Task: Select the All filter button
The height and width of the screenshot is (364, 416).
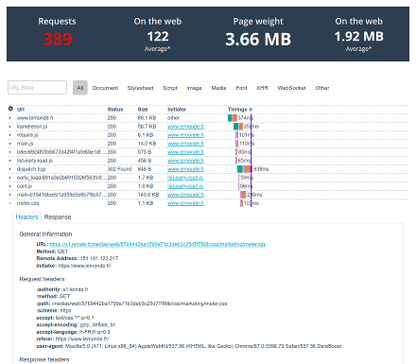Action: tap(80, 88)
